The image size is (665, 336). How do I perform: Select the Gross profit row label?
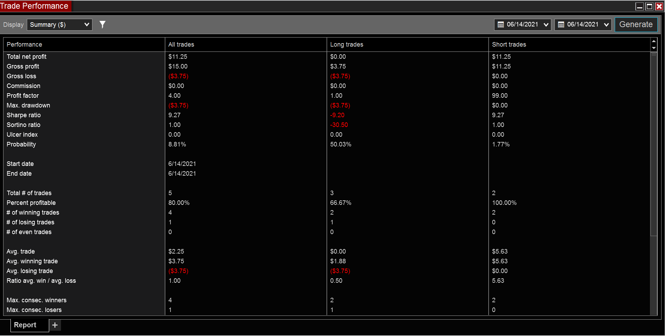23,66
